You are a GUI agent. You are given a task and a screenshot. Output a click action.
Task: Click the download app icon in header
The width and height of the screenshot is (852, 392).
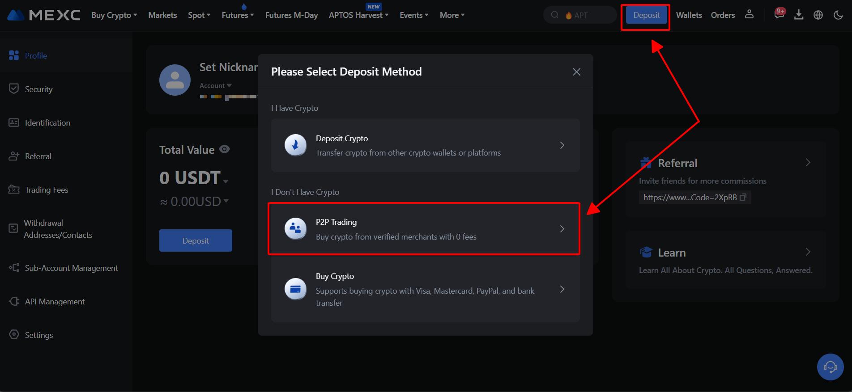pos(799,15)
